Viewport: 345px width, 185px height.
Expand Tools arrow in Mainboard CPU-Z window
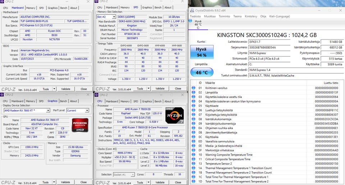tap(54, 89)
